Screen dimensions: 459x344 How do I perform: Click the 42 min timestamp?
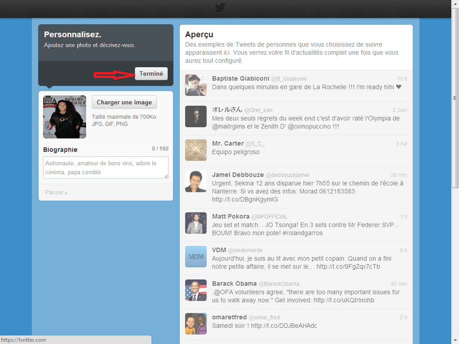[x=399, y=284]
